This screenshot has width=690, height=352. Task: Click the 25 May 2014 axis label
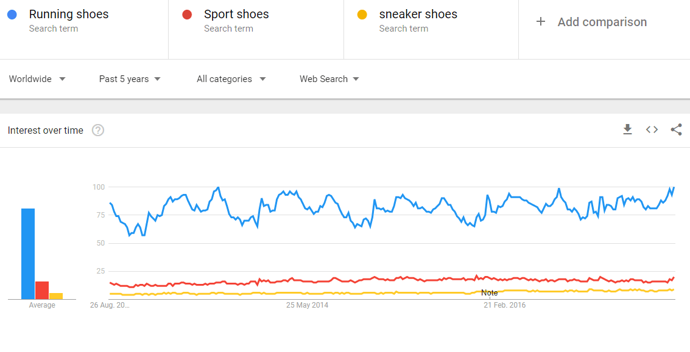[307, 305]
